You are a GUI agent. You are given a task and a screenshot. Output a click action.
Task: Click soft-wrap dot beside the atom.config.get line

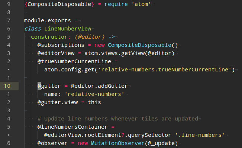(x=9, y=70)
